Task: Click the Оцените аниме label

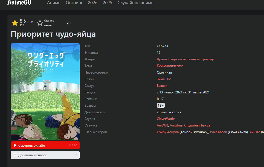Action: 49,23
